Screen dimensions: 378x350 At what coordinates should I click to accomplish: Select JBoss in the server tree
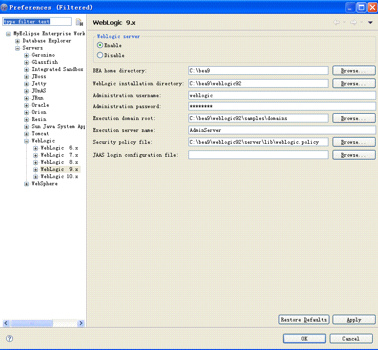(x=39, y=76)
